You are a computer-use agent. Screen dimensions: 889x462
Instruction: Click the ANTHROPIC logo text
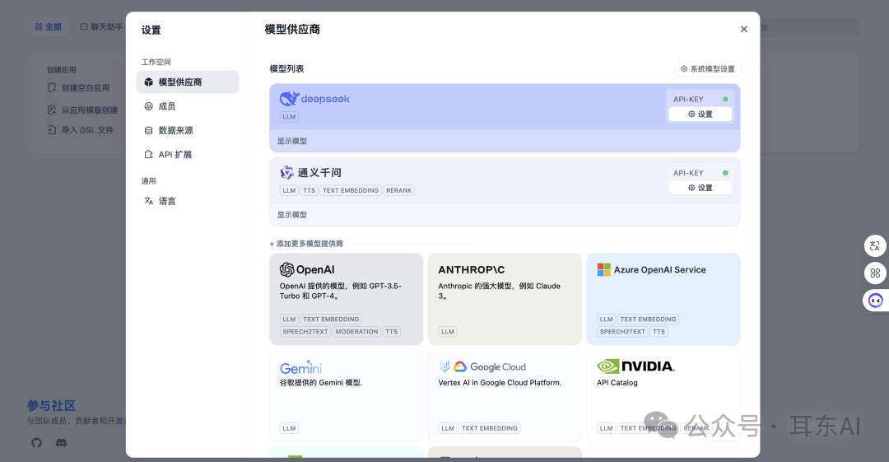(x=471, y=270)
